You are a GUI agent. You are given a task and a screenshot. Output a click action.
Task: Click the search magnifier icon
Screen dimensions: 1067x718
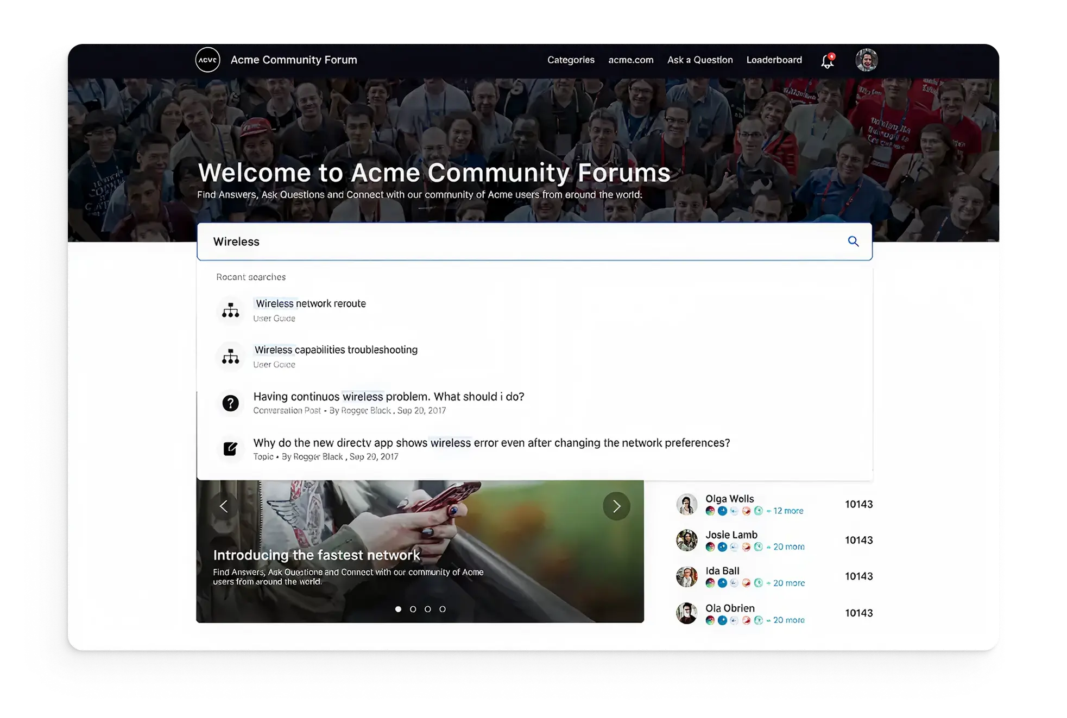coord(853,242)
